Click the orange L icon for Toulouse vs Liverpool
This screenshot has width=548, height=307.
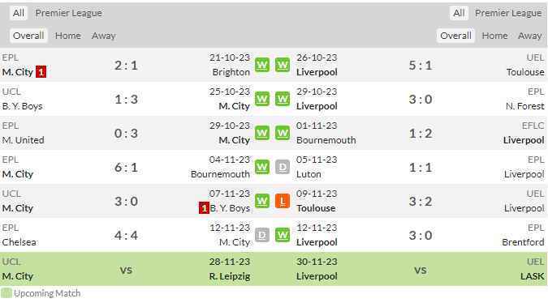point(283,201)
